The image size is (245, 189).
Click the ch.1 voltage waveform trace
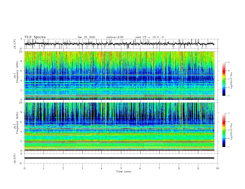click(119, 44)
